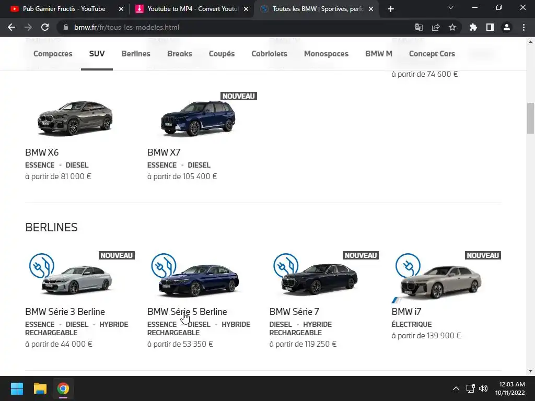The width and height of the screenshot is (535, 401).
Task: Open File Explorer from taskbar
Action: coord(40,388)
